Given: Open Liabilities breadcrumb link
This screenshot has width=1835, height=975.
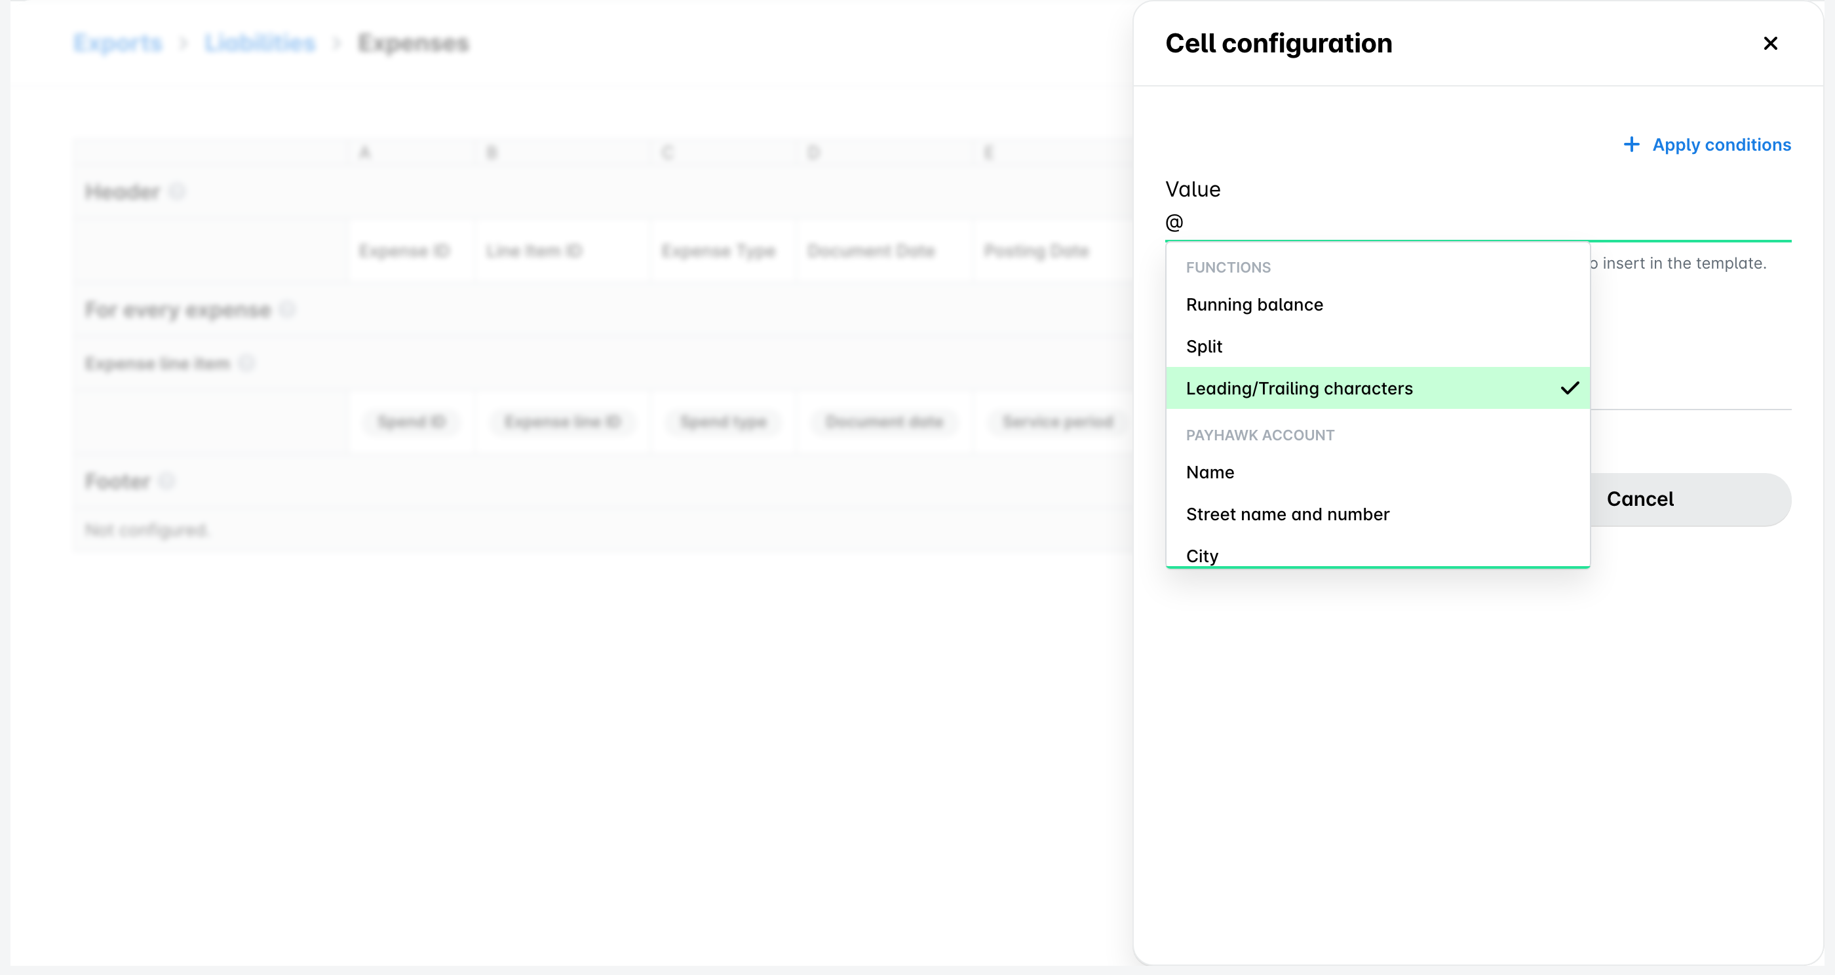Looking at the screenshot, I should coord(260,43).
